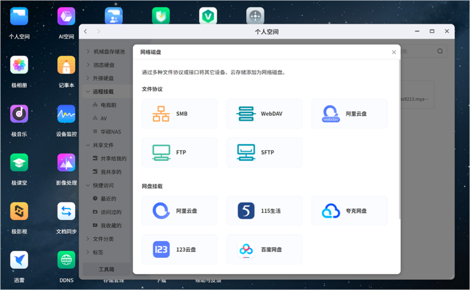
Task: Select the 115生活 cloud drive
Action: [265, 211]
